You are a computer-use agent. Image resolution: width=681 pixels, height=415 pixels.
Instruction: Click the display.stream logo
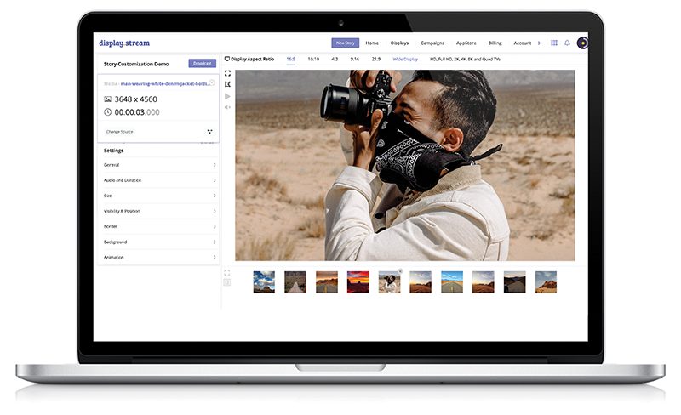click(124, 43)
